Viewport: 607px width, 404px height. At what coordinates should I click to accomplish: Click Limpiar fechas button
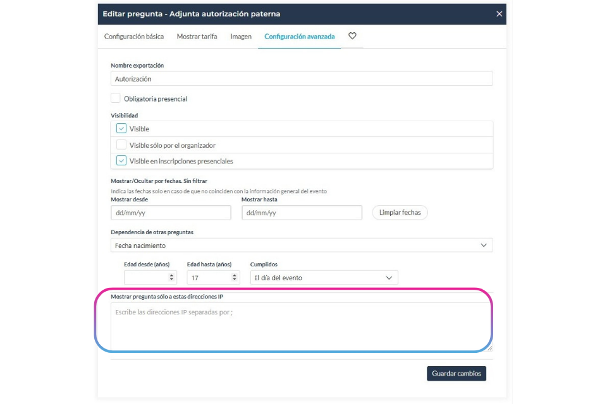400,212
